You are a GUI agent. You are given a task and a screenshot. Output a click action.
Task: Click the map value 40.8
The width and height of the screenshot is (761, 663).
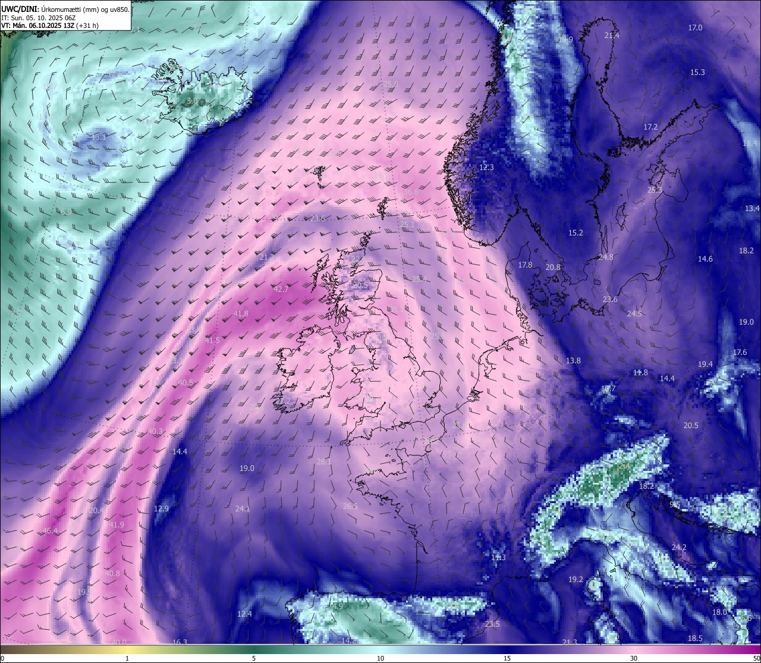112,573
